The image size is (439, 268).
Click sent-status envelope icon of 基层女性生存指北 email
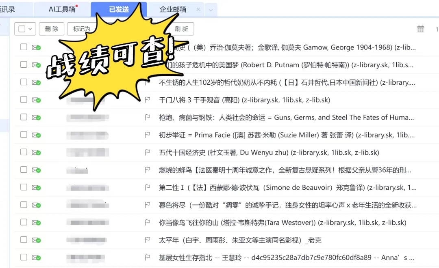click(x=36, y=258)
